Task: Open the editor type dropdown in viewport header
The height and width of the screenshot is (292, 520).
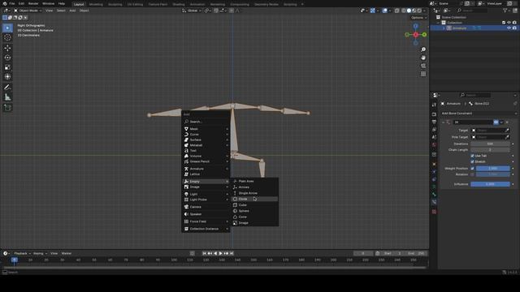Action: (x=6, y=11)
